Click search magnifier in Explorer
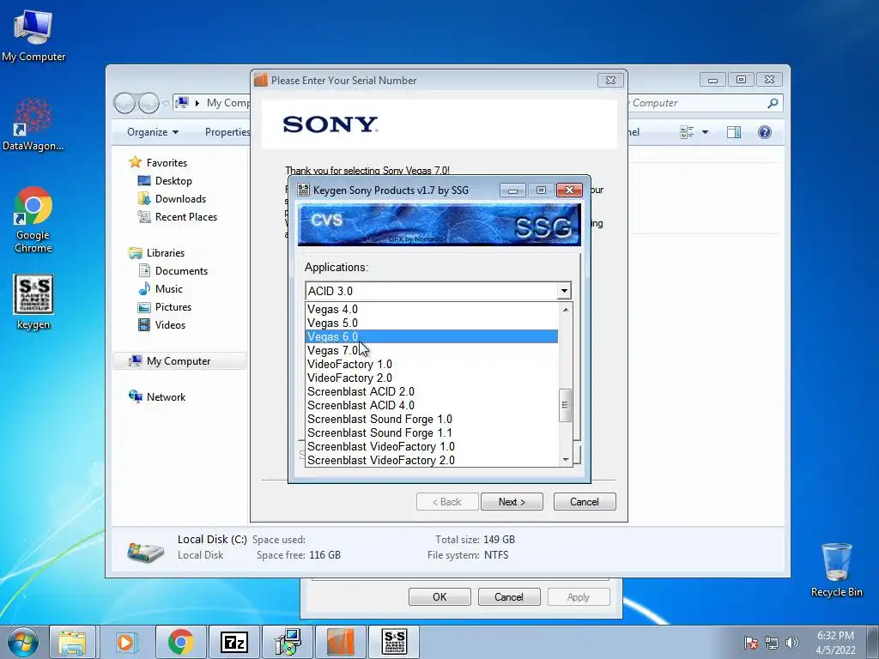Viewport: 879px width, 659px height. (773, 103)
